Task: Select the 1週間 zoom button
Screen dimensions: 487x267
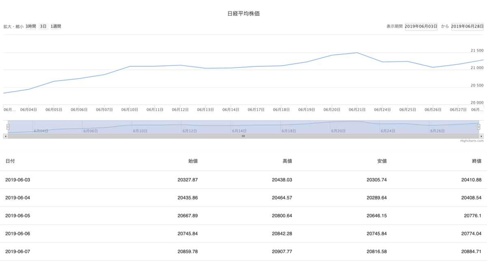Action: (x=56, y=26)
